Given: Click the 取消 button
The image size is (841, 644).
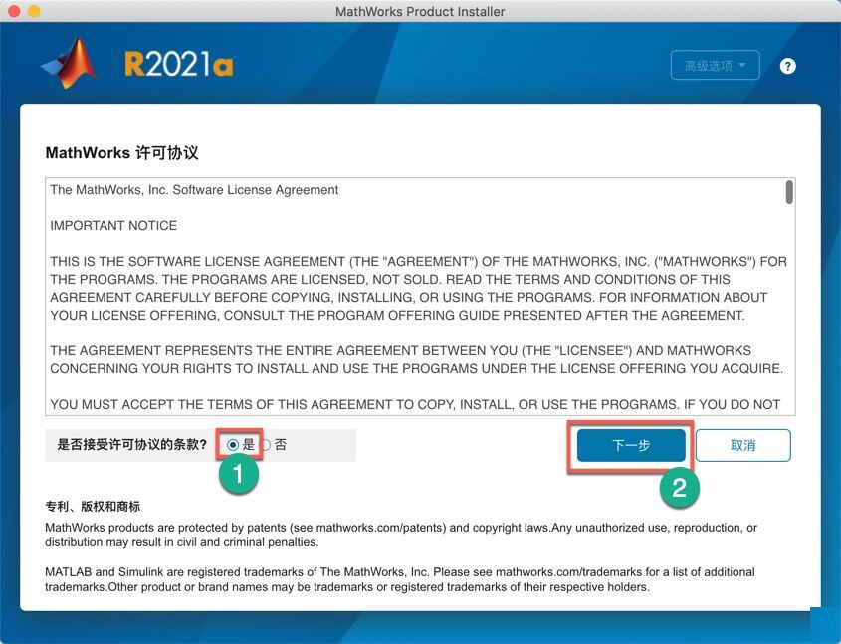Looking at the screenshot, I should click(x=742, y=445).
